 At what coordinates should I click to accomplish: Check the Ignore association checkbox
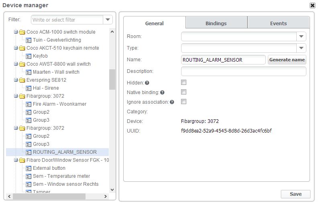(x=184, y=102)
